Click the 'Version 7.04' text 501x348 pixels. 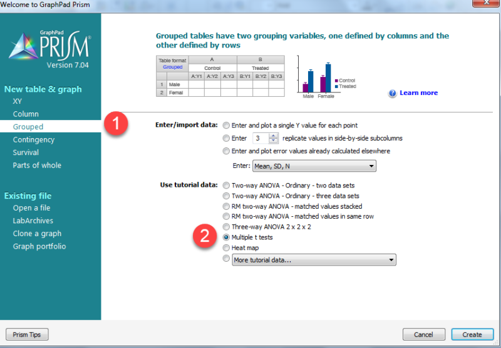click(x=68, y=65)
